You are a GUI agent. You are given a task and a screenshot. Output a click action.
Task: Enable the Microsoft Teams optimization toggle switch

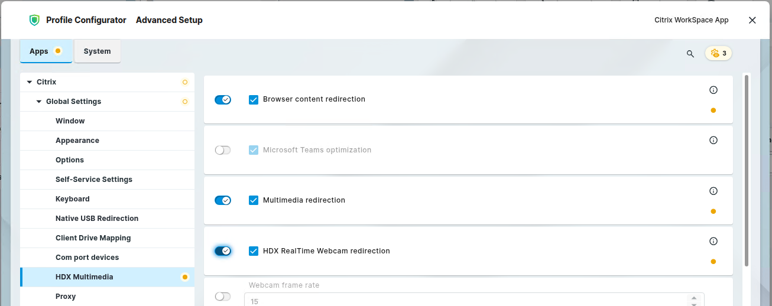tap(223, 150)
